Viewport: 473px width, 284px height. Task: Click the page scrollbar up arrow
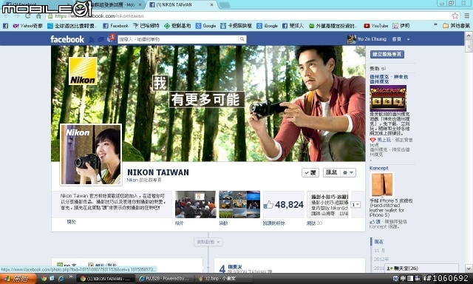coord(469,35)
